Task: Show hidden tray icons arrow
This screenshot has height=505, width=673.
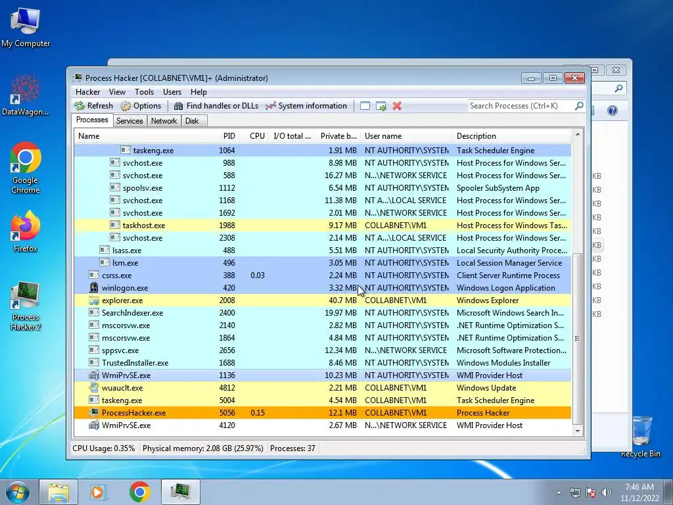Action: tap(559, 493)
